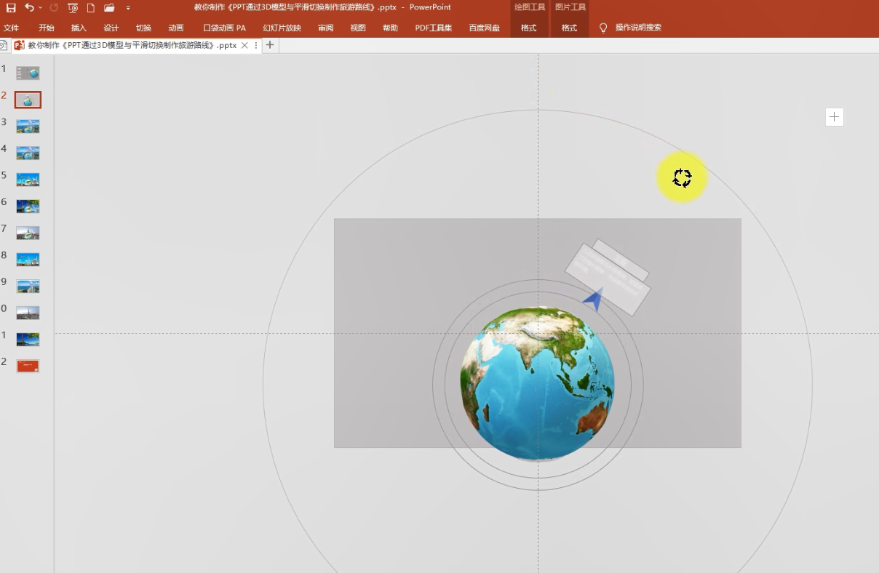Select slide 1 thumbnail
Screen dimensions: 879x573
click(x=28, y=73)
